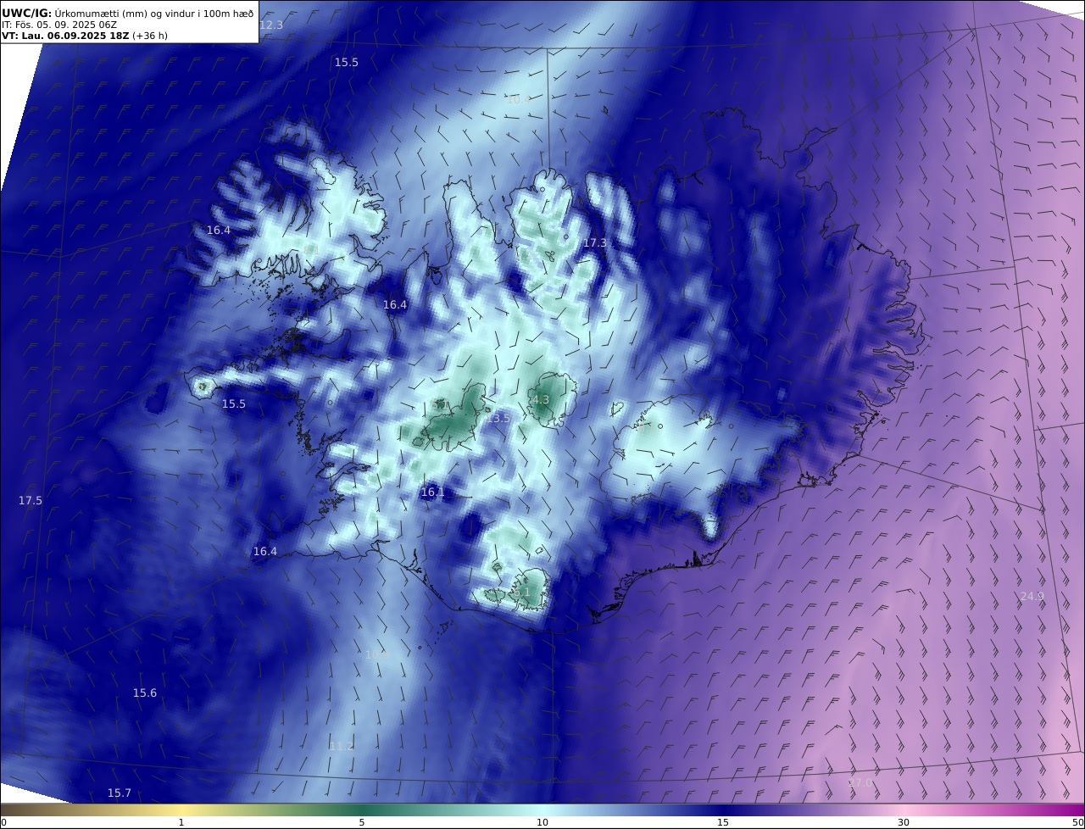
Task: Click the UWC/IG chart title text
Action: coord(127,14)
